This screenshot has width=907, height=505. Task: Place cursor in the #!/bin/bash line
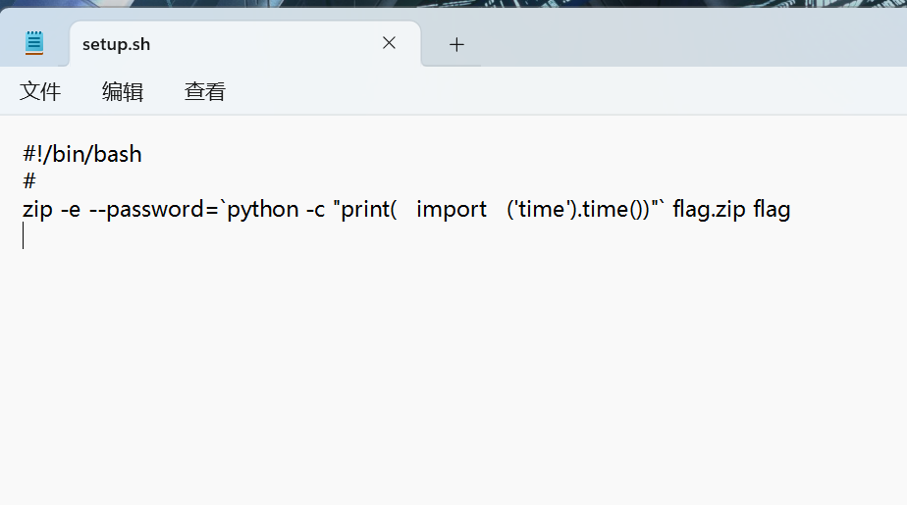(82, 154)
